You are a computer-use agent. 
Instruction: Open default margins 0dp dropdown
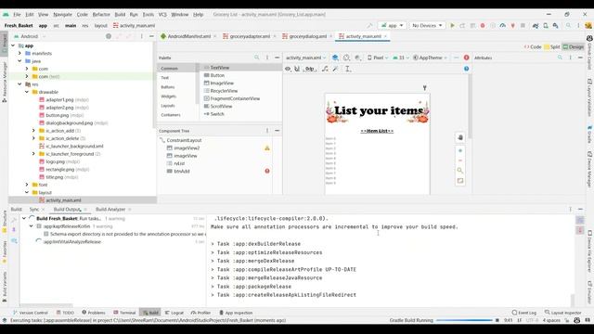pos(310,69)
